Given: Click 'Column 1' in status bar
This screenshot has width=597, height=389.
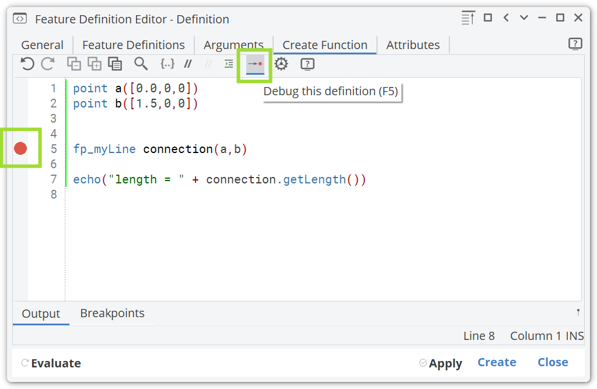Looking at the screenshot, I should (x=535, y=336).
